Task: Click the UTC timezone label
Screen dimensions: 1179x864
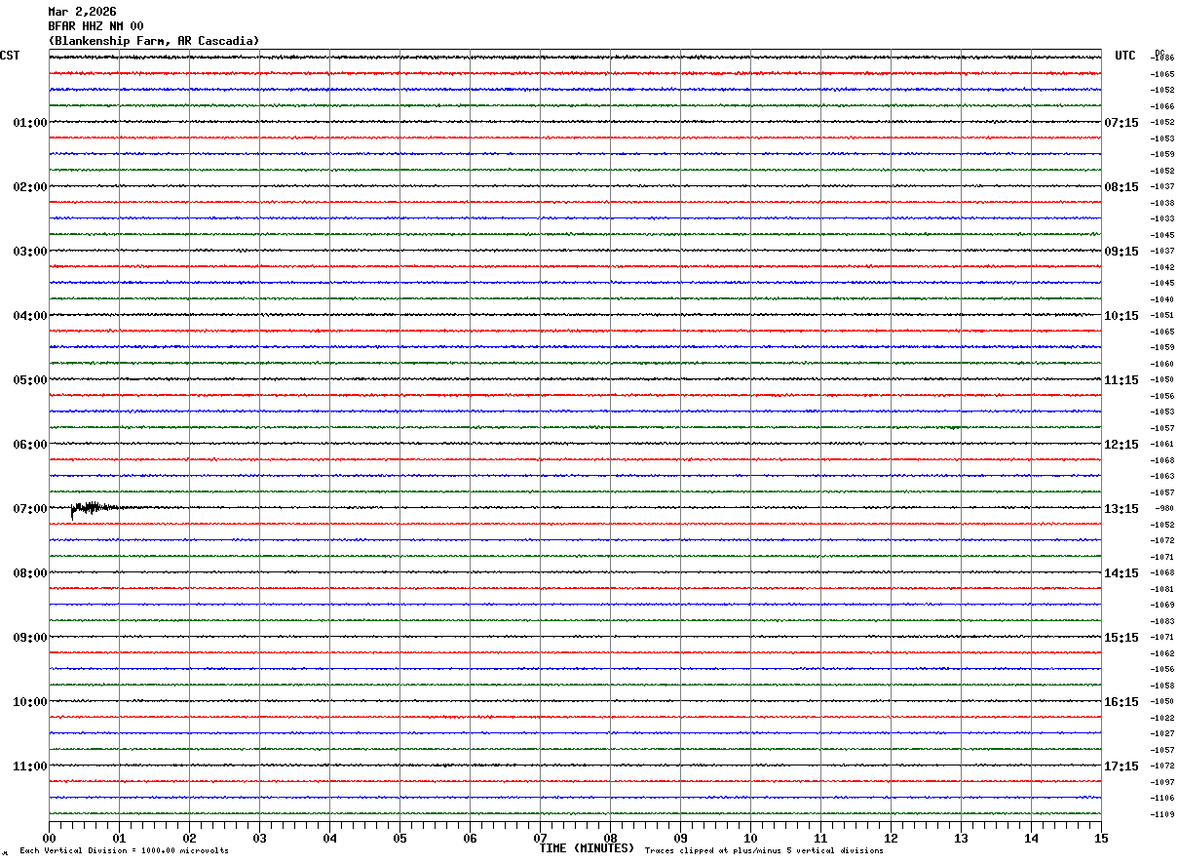Action: click(x=1125, y=56)
